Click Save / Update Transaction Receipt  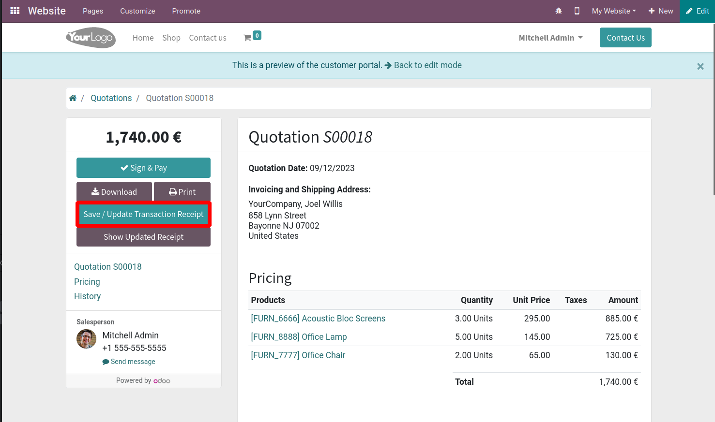pos(143,214)
